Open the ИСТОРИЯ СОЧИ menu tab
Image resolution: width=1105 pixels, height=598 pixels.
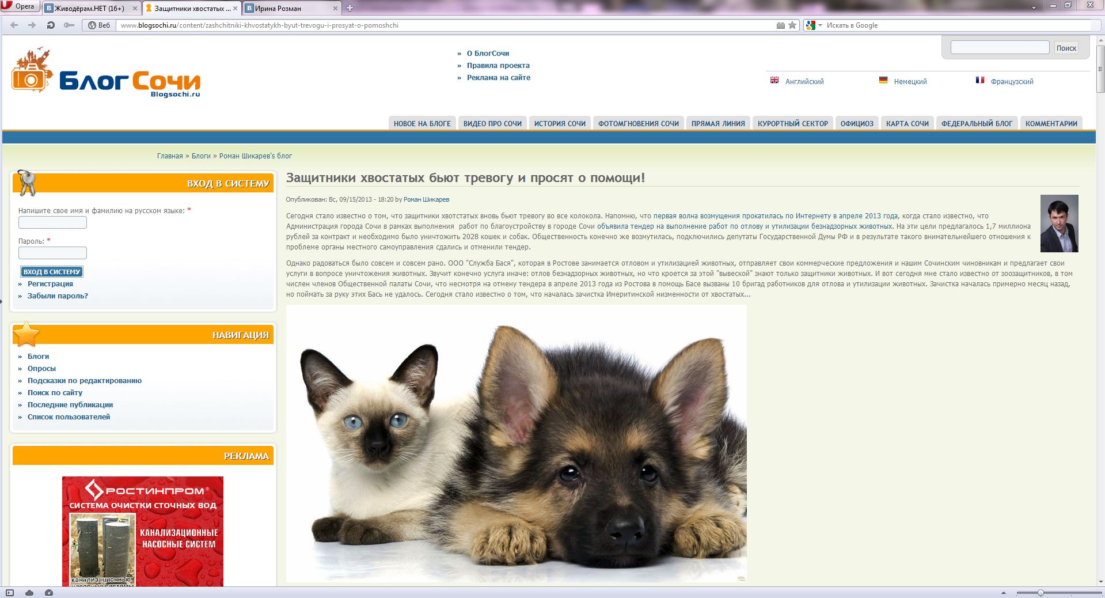pos(560,123)
